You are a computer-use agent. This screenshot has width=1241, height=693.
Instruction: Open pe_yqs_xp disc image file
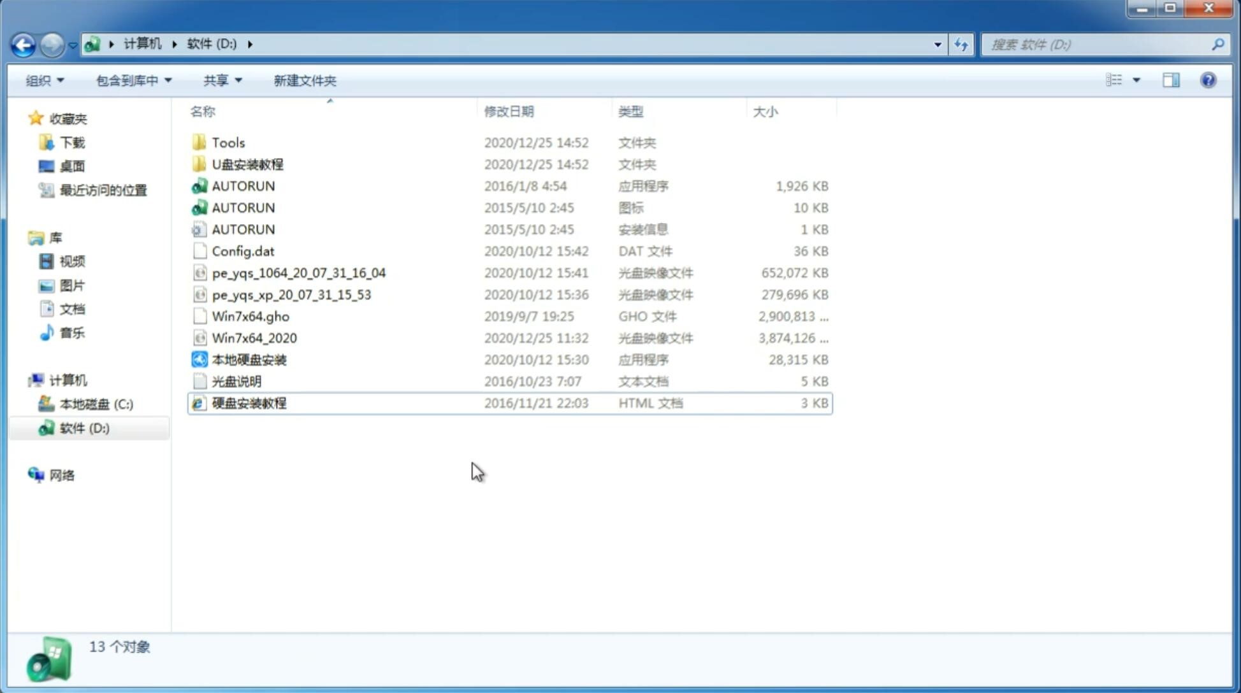point(291,294)
